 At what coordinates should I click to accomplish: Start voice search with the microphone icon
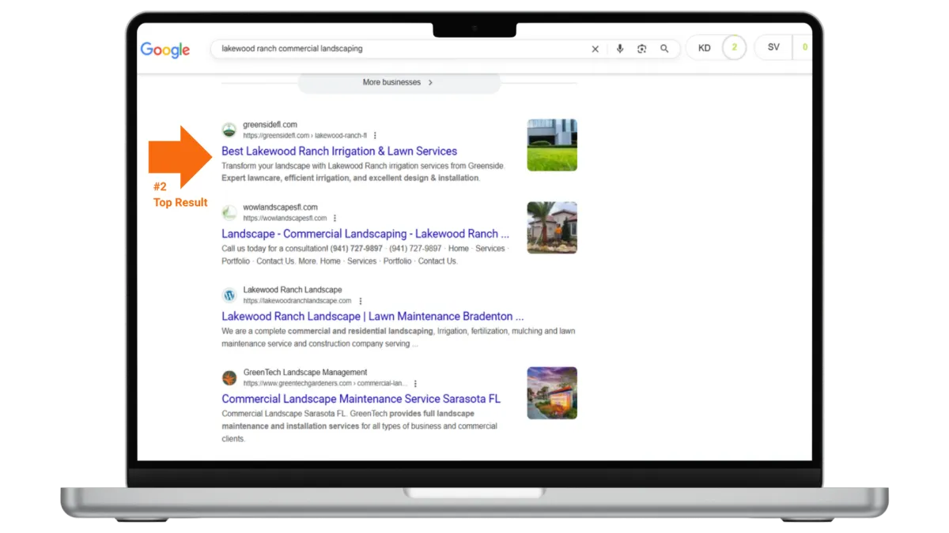click(620, 49)
